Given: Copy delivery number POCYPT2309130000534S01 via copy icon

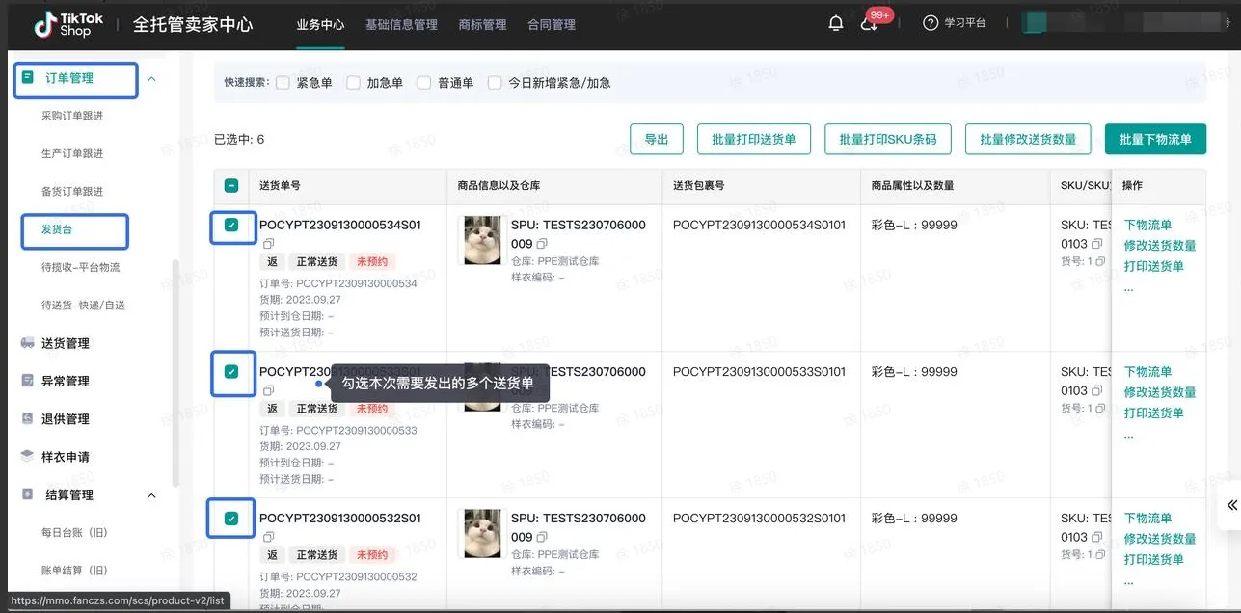Looking at the screenshot, I should [x=268, y=244].
